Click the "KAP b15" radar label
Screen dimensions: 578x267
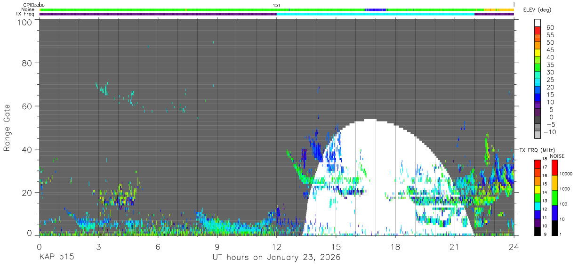(56, 258)
